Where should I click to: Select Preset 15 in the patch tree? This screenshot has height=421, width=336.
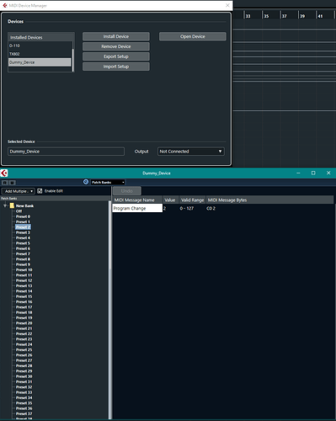24,296
